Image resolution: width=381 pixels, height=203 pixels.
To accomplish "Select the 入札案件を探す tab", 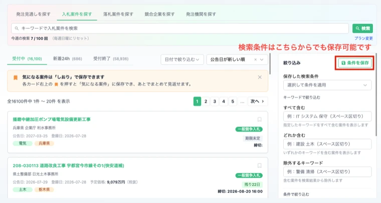I will (x=77, y=14).
